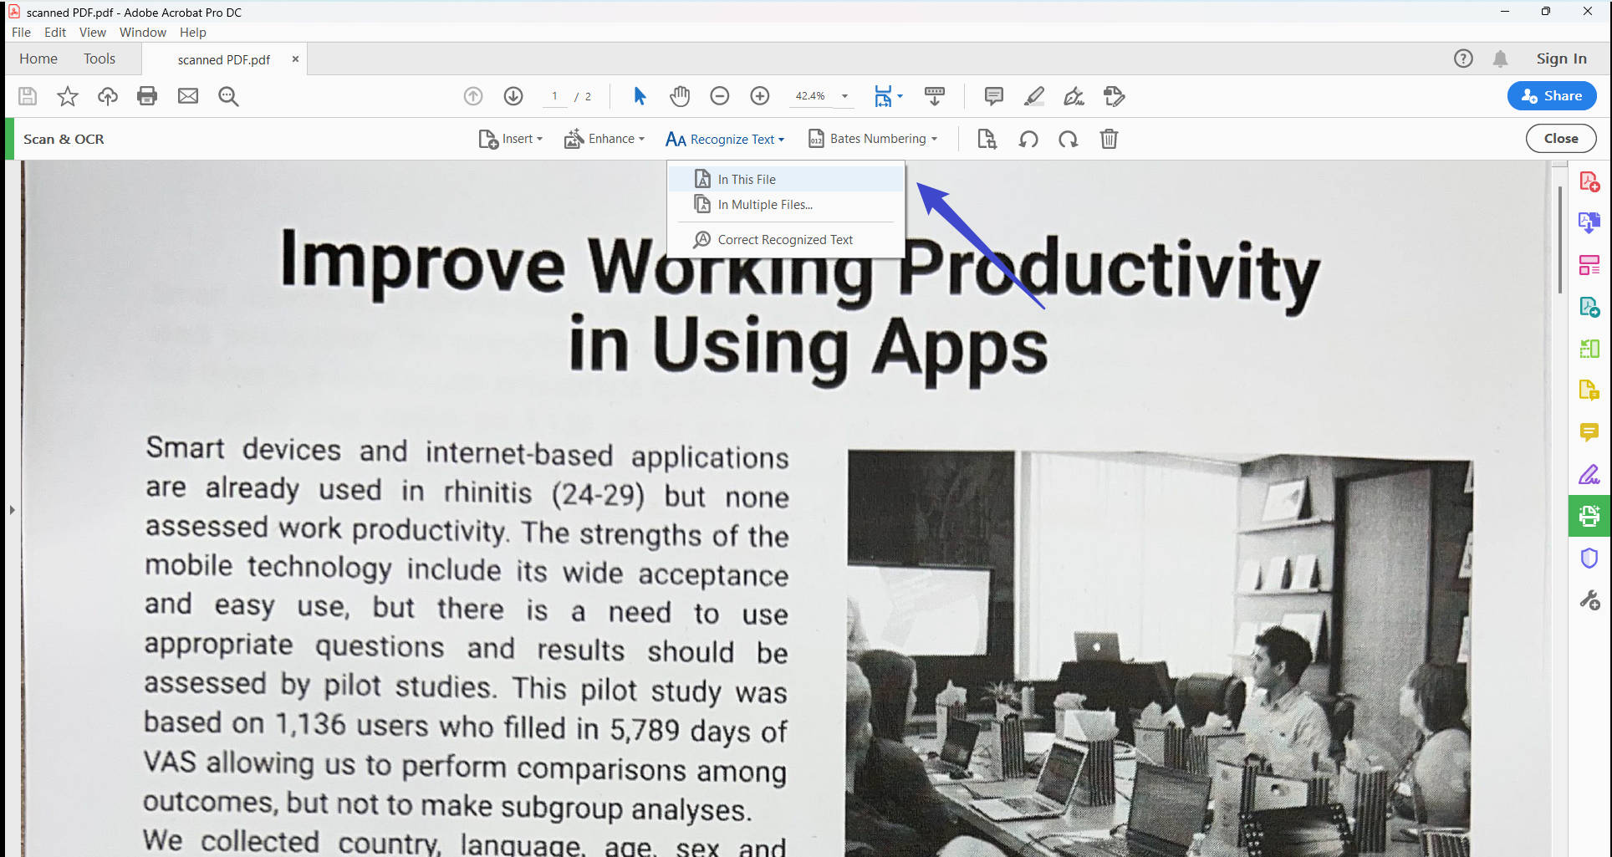Click the page number input field

554,95
